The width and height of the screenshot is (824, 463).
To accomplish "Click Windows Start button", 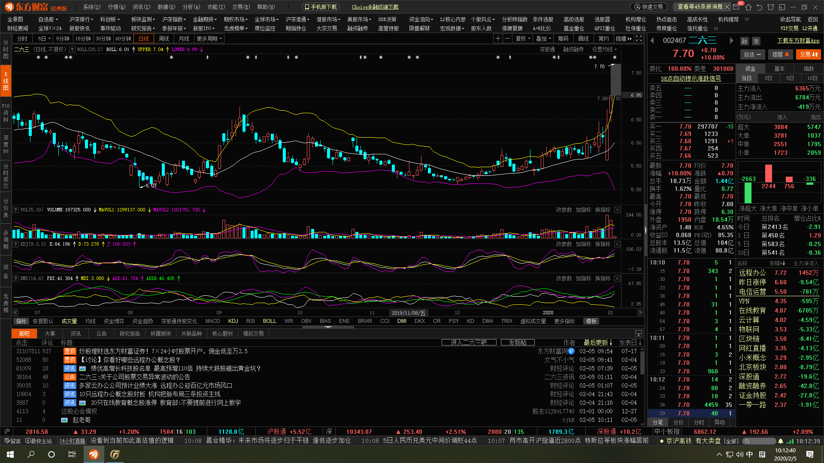I will (10, 454).
